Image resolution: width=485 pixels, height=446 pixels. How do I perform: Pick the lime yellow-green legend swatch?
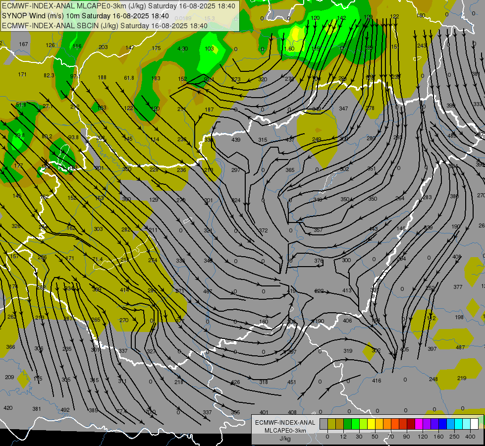[x=364, y=424]
